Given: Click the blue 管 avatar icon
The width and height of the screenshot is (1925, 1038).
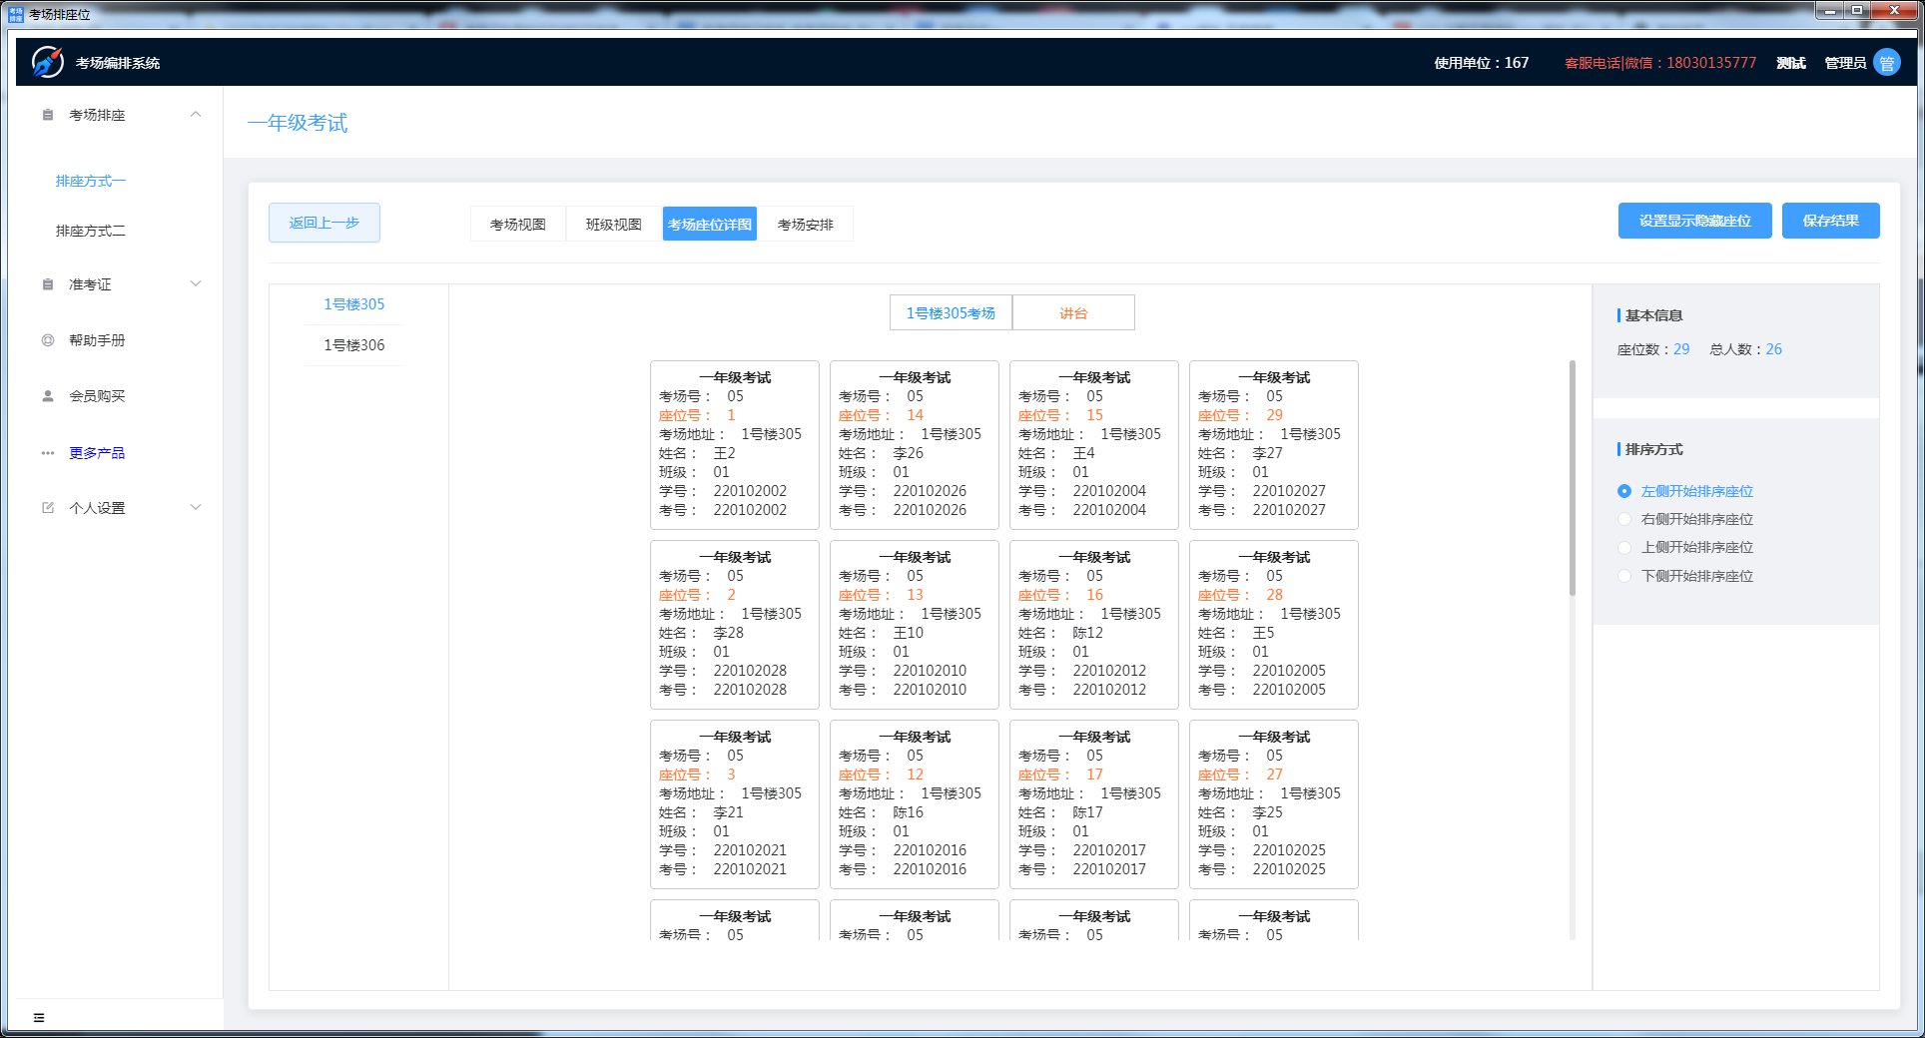Looking at the screenshot, I should (1887, 63).
